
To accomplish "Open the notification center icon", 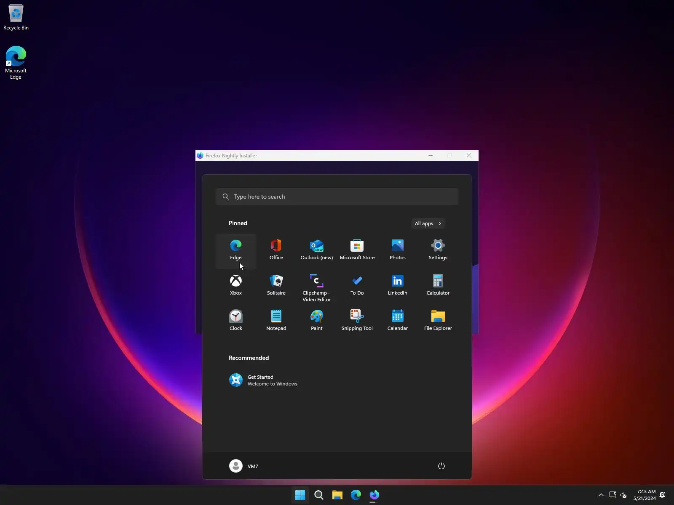I will pyautogui.click(x=663, y=495).
